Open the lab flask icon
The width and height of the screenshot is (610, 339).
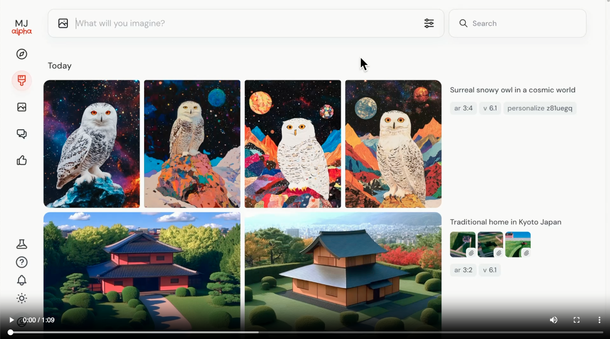click(22, 244)
